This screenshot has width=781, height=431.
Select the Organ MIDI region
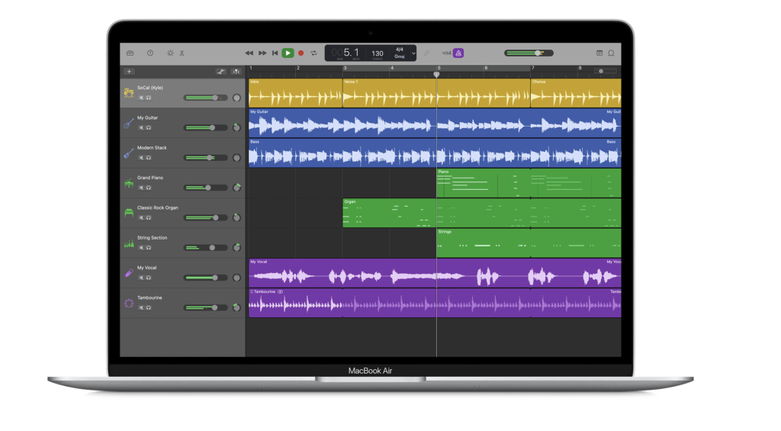pos(390,213)
